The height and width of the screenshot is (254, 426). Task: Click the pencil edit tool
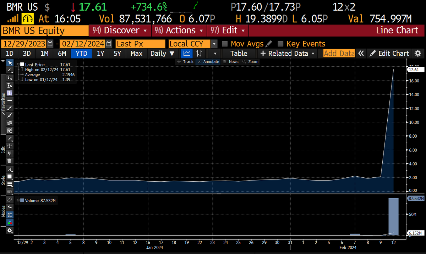(x=10, y=138)
